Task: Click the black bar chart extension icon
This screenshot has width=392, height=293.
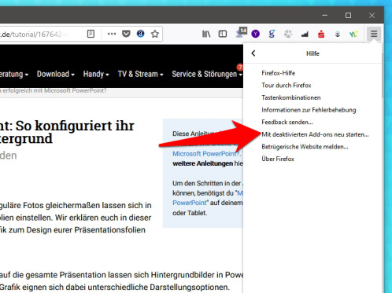Action: [x=305, y=34]
